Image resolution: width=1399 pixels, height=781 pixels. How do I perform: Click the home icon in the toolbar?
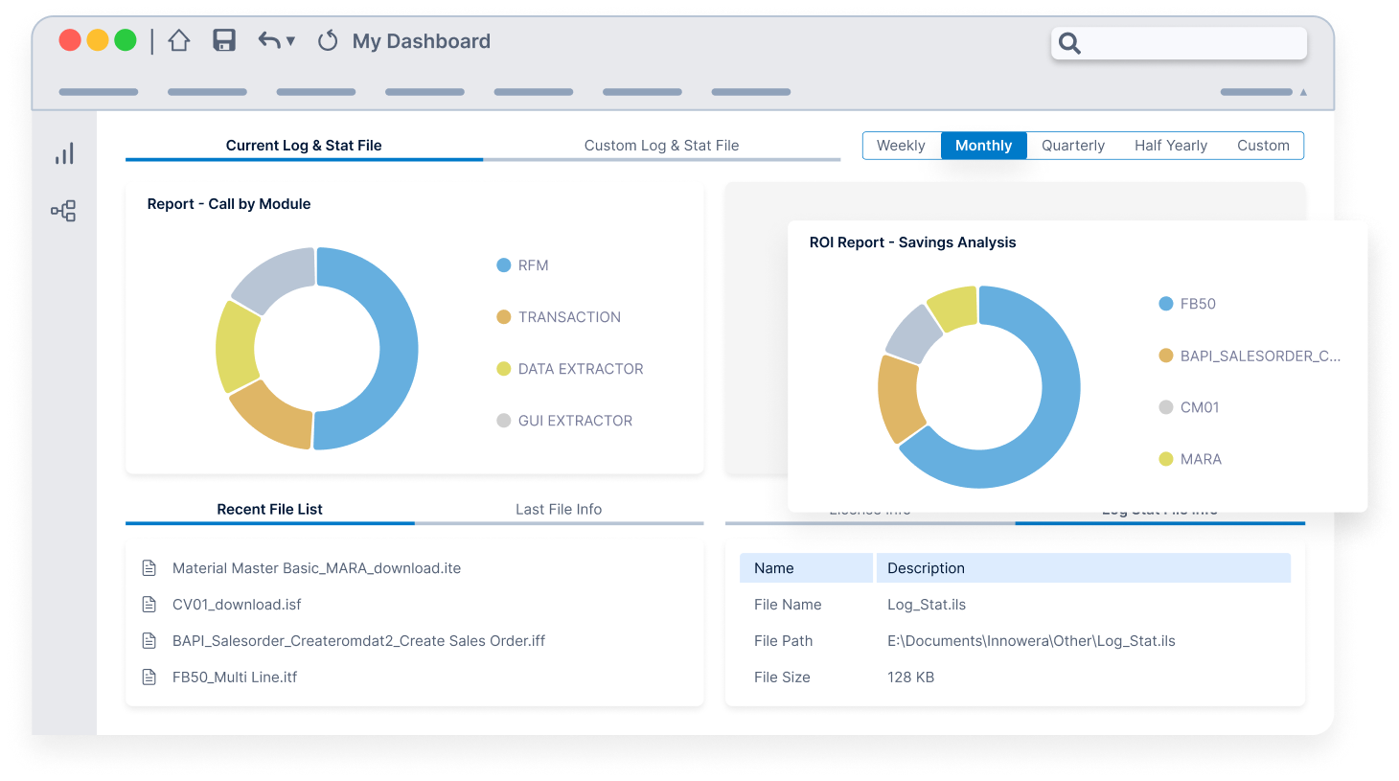pos(178,40)
